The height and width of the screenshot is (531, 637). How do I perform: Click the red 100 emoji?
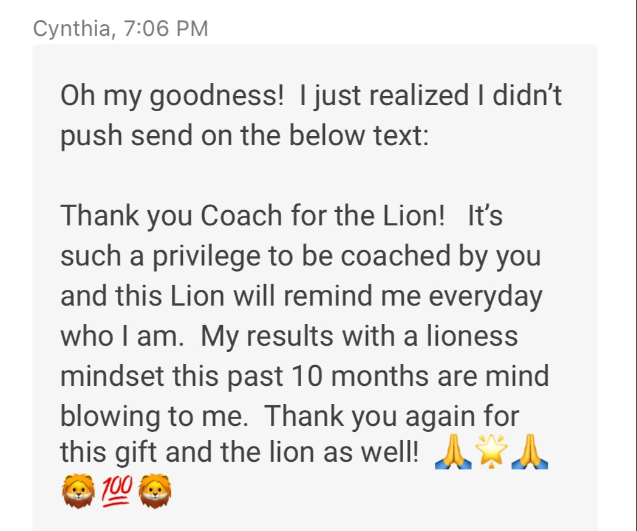pyautogui.click(x=117, y=491)
